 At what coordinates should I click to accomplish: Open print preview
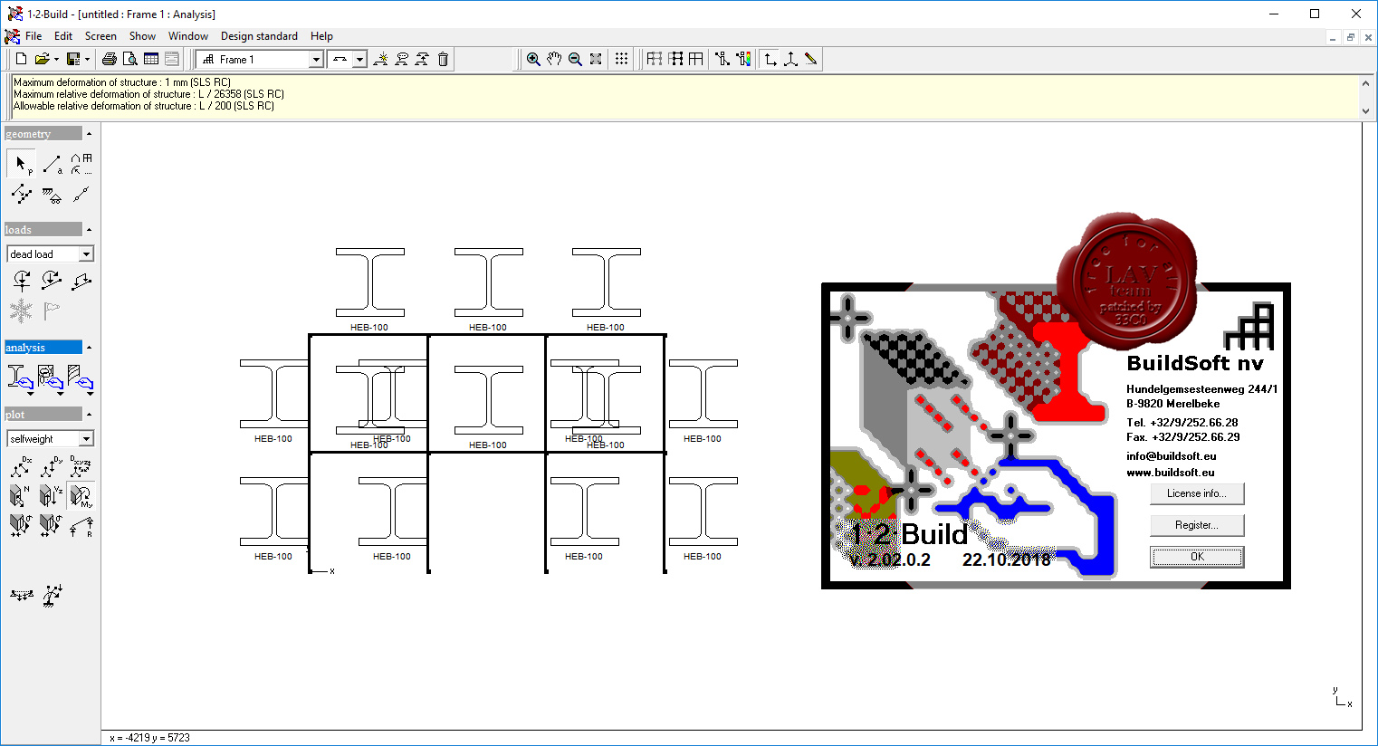click(130, 59)
